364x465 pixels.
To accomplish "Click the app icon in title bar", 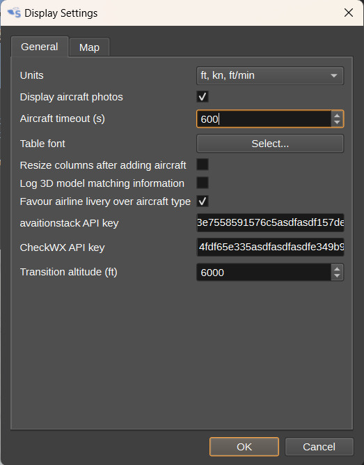I will (14, 13).
